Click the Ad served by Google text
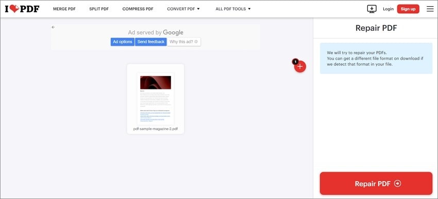 pos(156,32)
